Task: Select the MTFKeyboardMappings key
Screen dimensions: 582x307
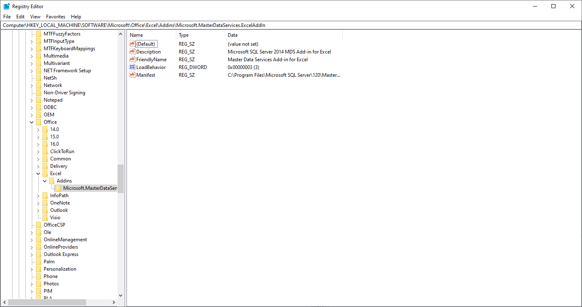Action: pos(69,49)
